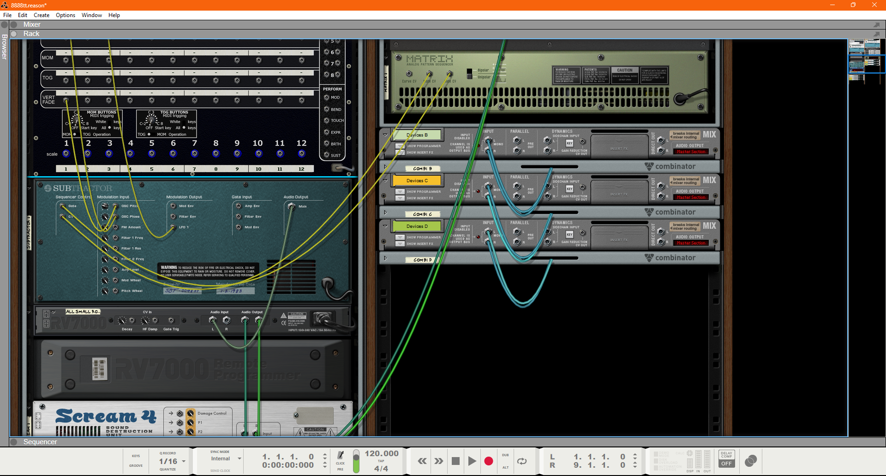The width and height of the screenshot is (886, 476).
Task: Fold the Matrix pattern sequencer device
Action: (x=386, y=58)
